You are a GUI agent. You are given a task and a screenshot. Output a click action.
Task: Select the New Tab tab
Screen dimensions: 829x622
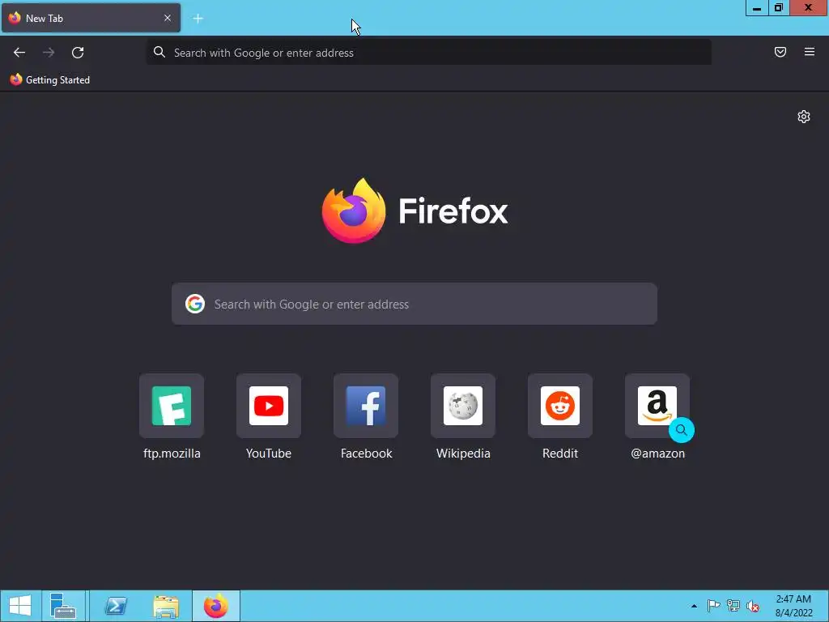click(91, 18)
